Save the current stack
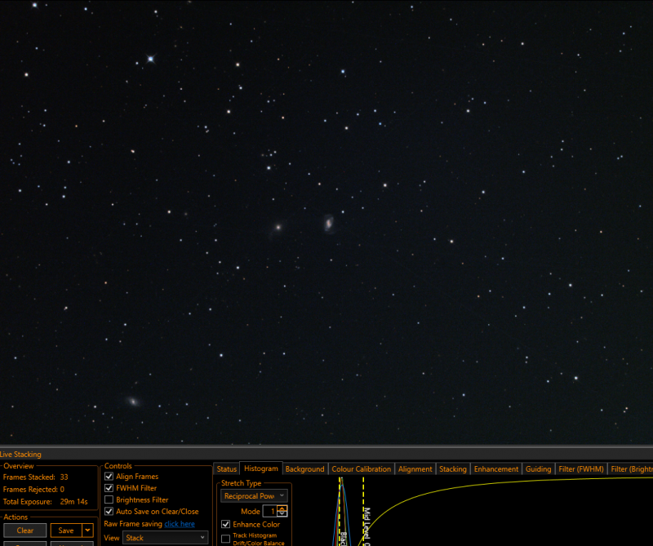 (66, 530)
